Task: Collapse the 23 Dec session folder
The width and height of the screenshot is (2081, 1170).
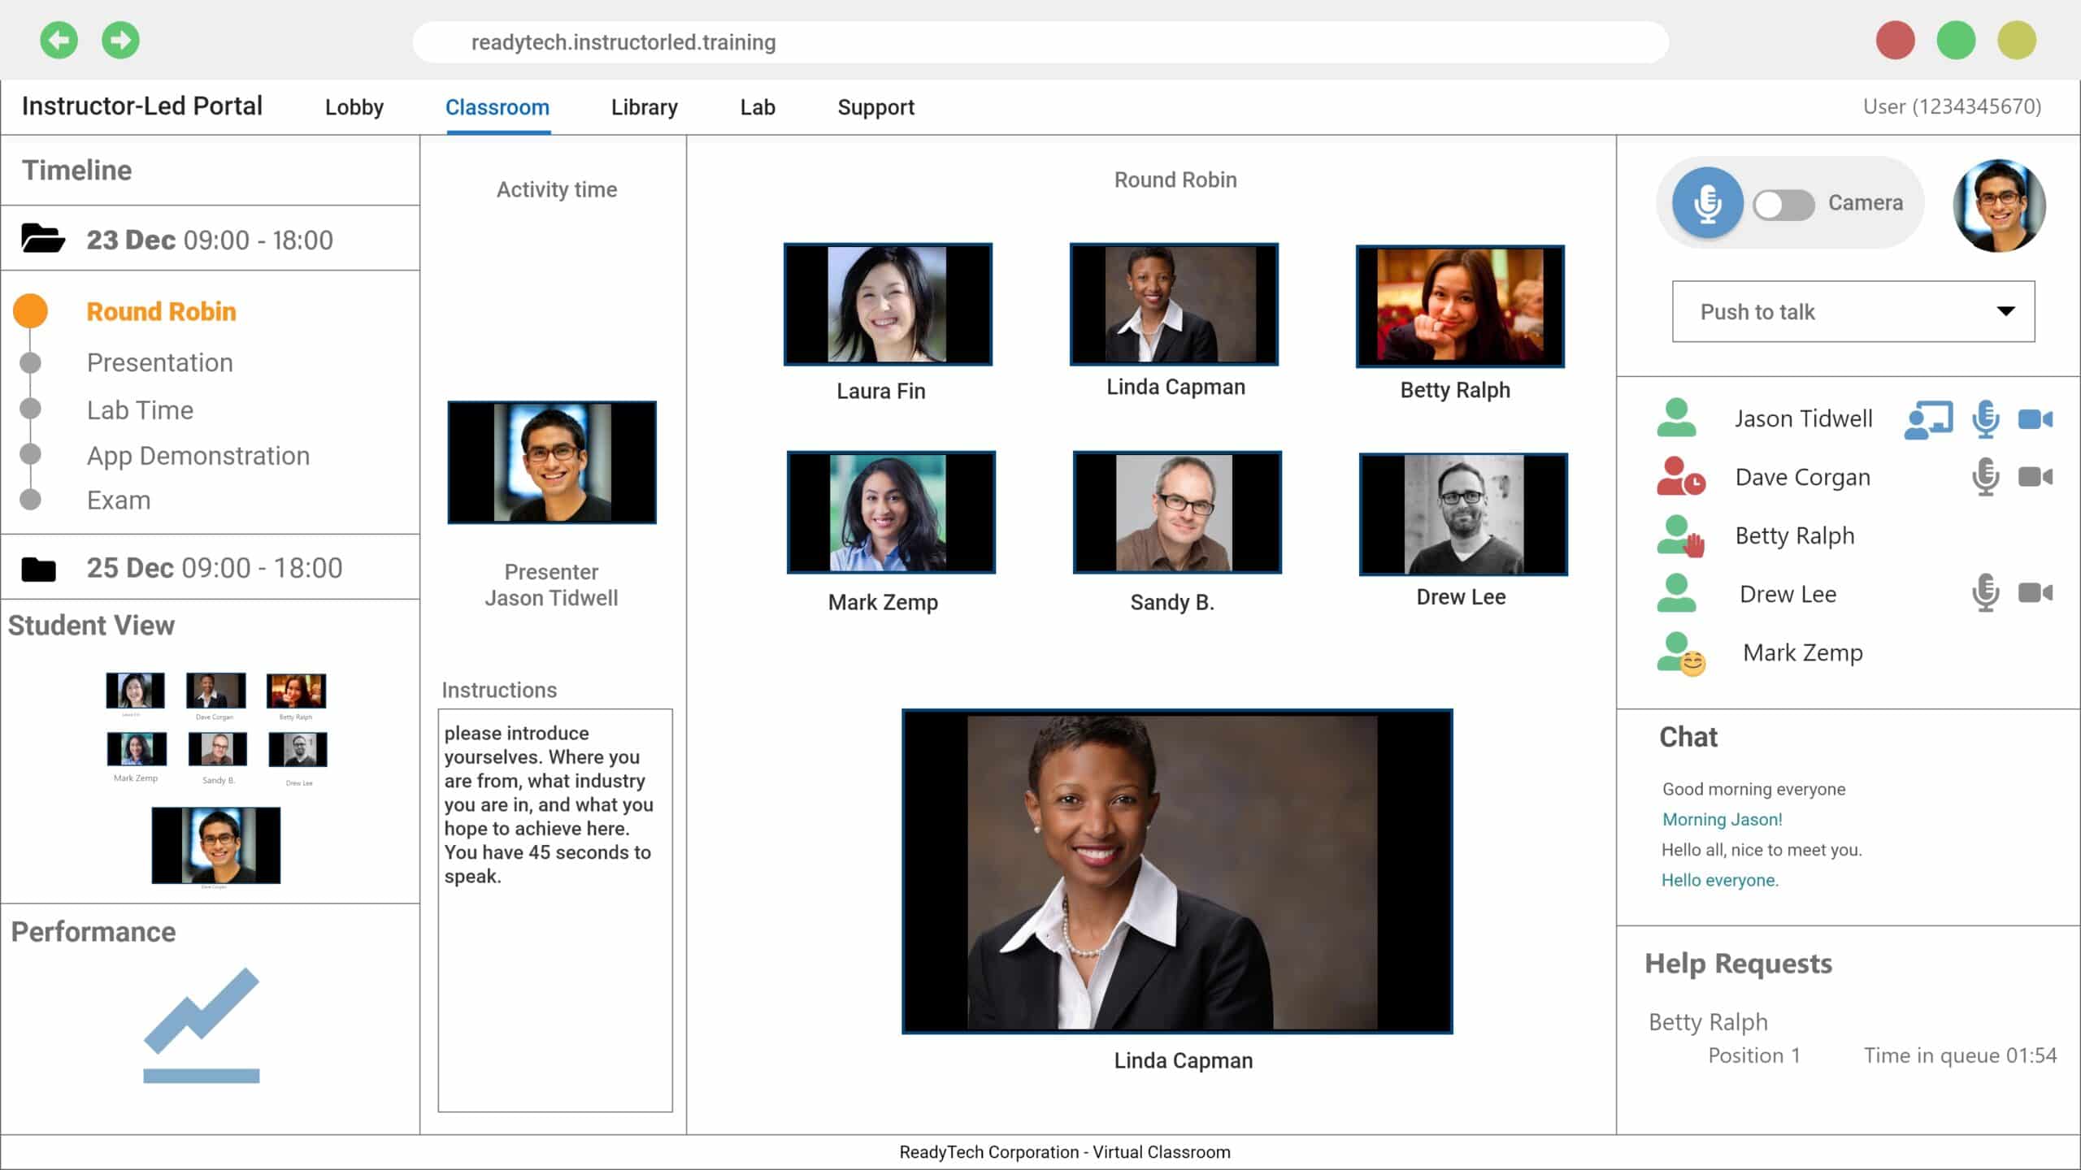Action: (x=42, y=239)
